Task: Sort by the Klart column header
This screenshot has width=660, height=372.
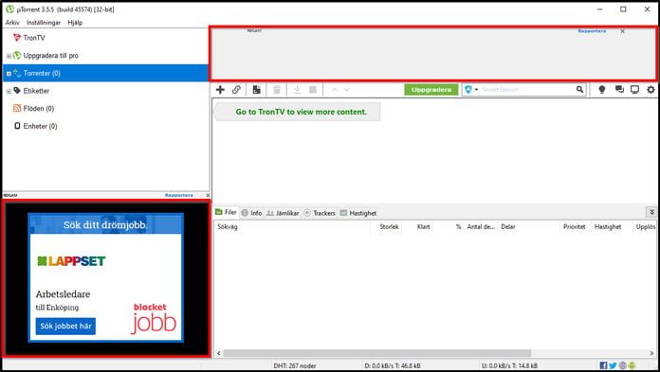Action: tap(424, 226)
